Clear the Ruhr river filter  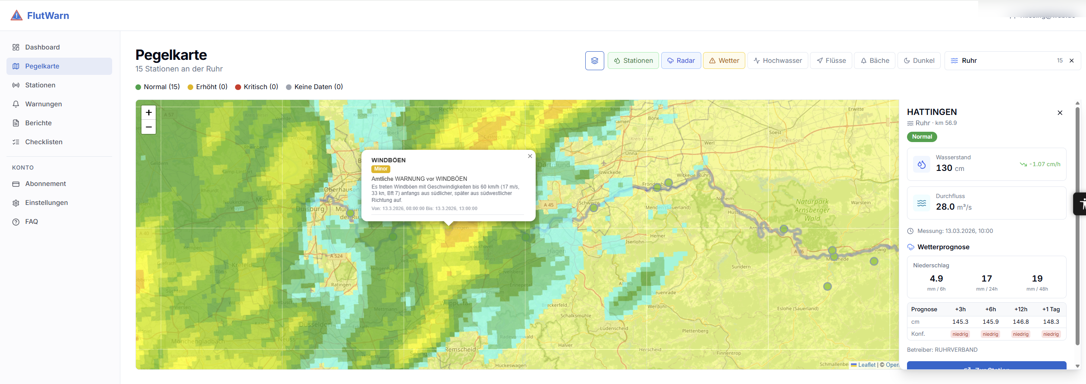[x=1072, y=61]
